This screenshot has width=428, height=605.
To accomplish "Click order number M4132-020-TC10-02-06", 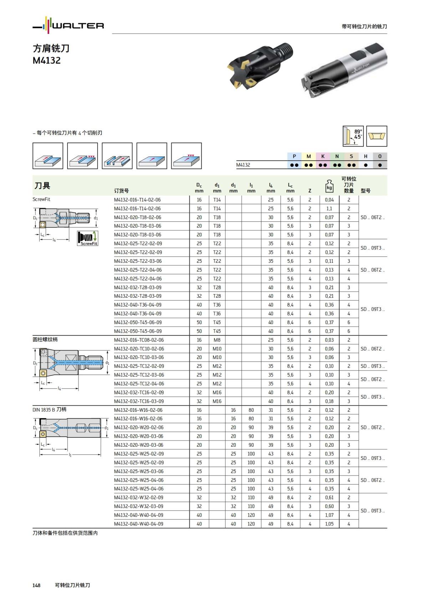I will (139, 349).
